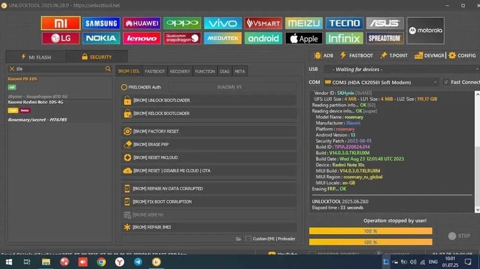The height and width of the screenshot is (269, 480).
Task: Select the META tab
Action: pyautogui.click(x=239, y=71)
